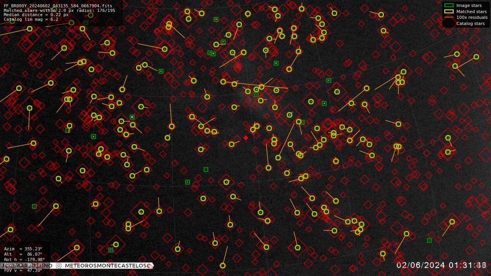Click the 'Rot h = -179.98°' readout
Image resolution: width=491 pixels, height=276 pixels.
point(24,259)
